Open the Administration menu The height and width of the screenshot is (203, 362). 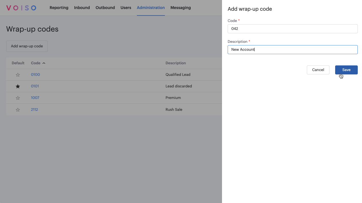click(151, 8)
